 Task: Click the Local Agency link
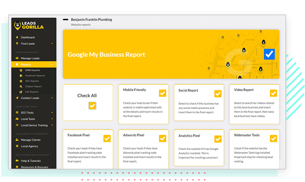click(x=29, y=146)
